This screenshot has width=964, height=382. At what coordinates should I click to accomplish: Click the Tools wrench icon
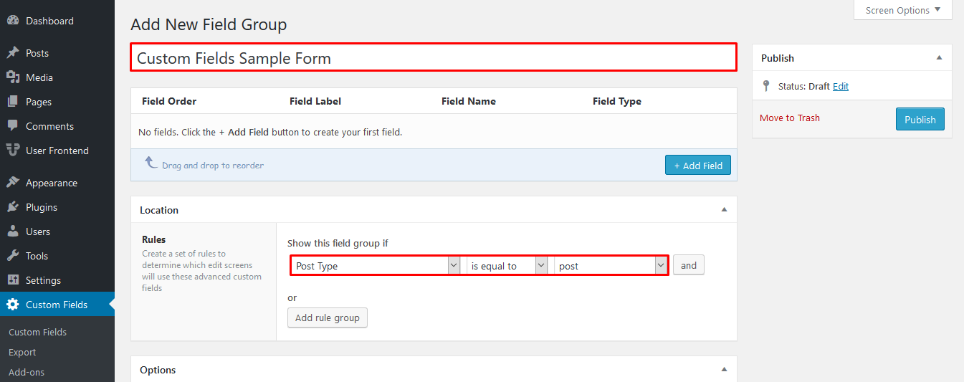(12, 256)
